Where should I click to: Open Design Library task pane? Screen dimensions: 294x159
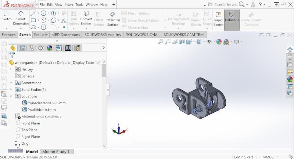pos(290,57)
